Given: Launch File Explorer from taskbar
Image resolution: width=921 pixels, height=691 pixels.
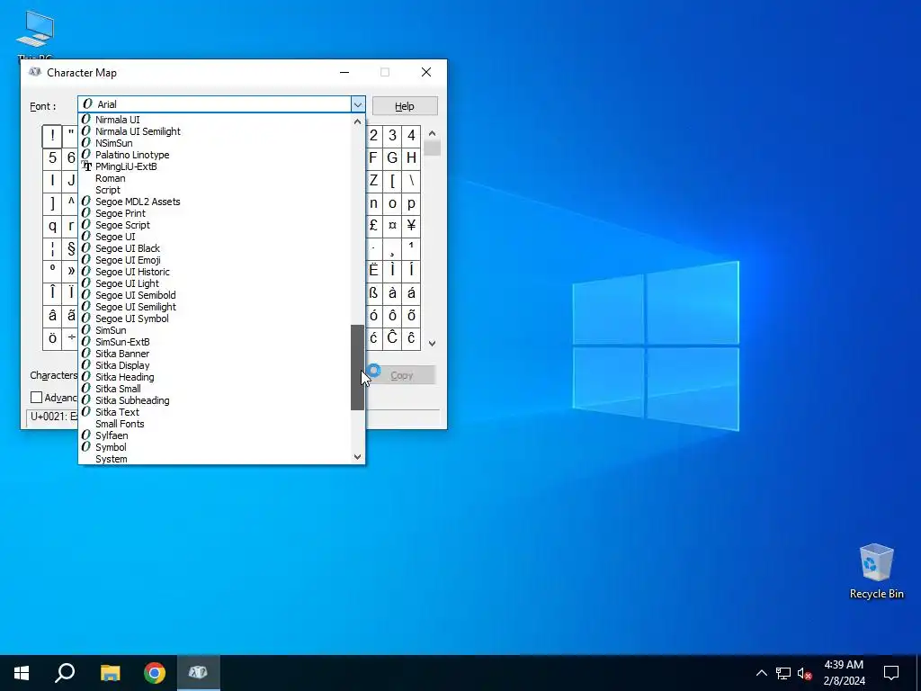Looking at the screenshot, I should (110, 673).
